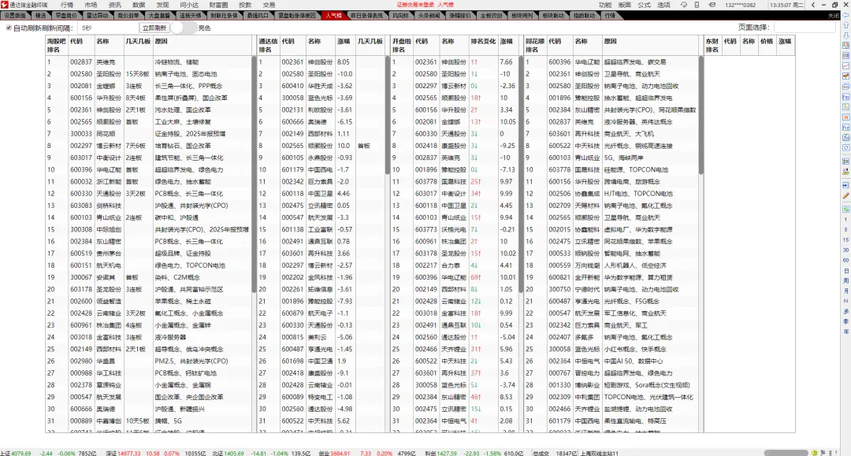The height and width of the screenshot is (456, 851).
Task: Select the 60-minute period in sidebar
Action: (x=845, y=260)
